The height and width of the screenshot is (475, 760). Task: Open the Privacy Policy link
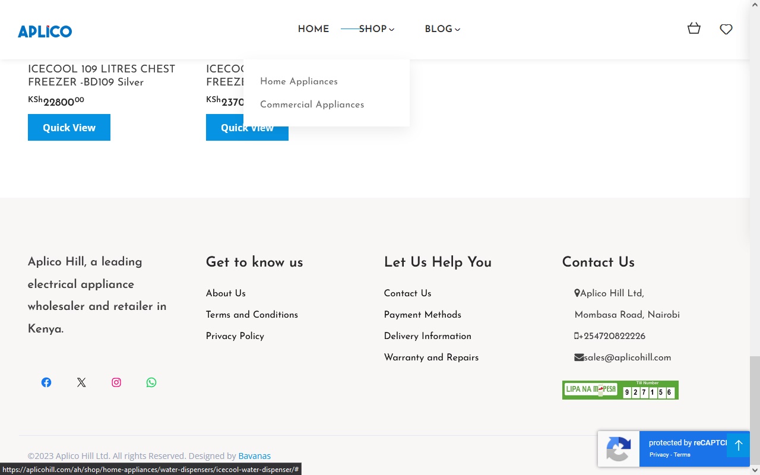pos(235,336)
